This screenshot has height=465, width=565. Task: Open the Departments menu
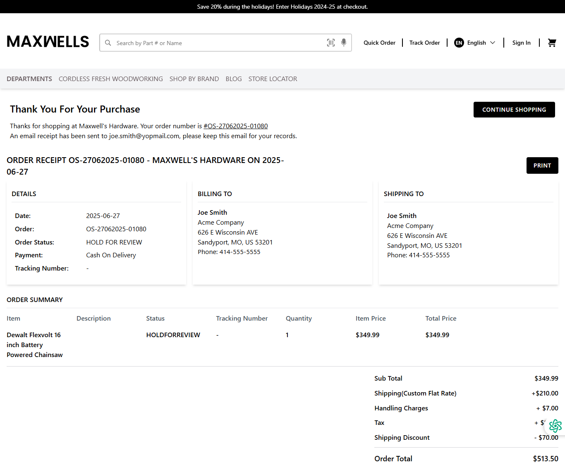[29, 79]
